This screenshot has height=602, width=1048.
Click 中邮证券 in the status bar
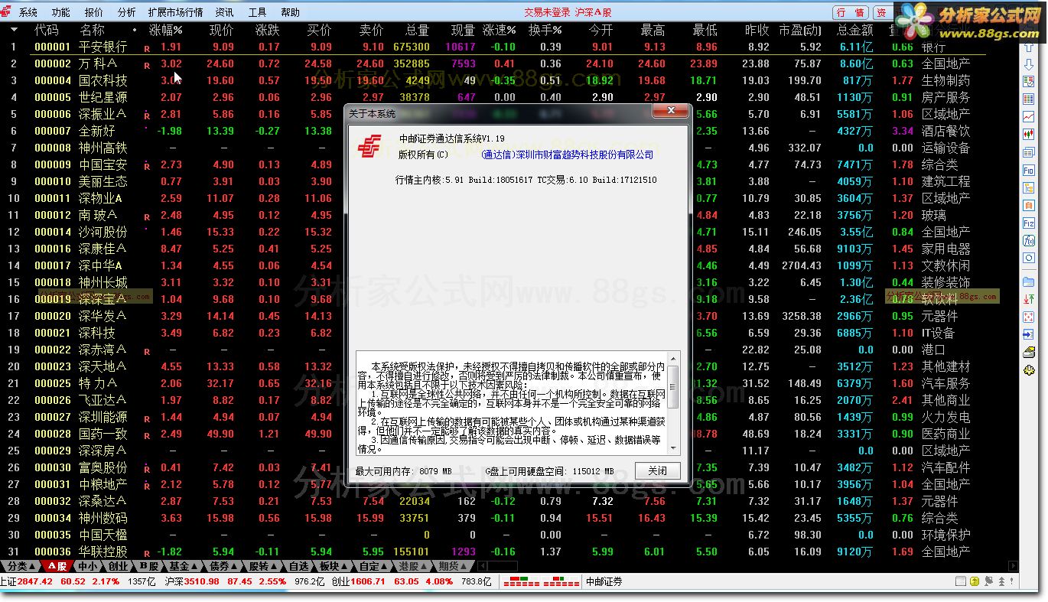(604, 582)
